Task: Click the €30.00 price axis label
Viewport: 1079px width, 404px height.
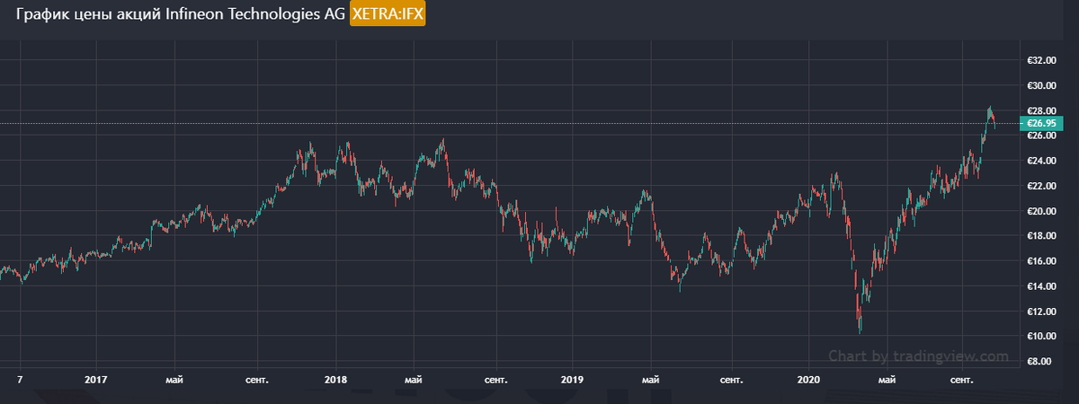Action: [x=1040, y=85]
